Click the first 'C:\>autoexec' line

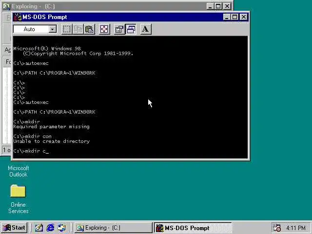click(31, 63)
